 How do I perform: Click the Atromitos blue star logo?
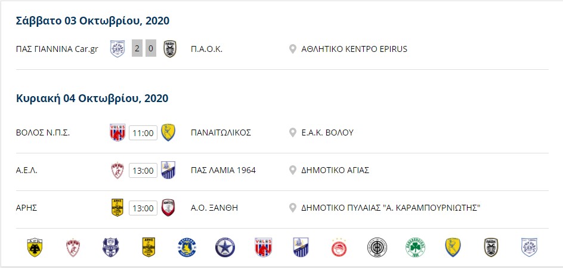225,248
